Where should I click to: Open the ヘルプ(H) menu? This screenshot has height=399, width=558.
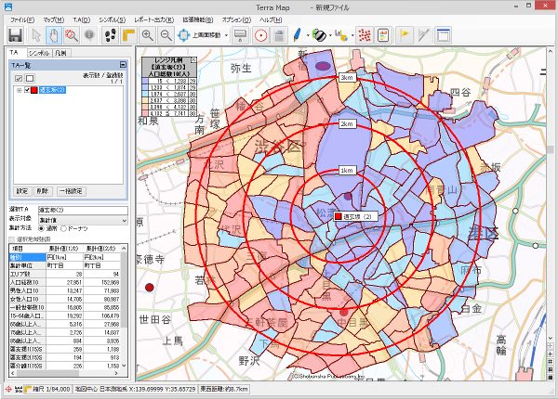(271, 19)
